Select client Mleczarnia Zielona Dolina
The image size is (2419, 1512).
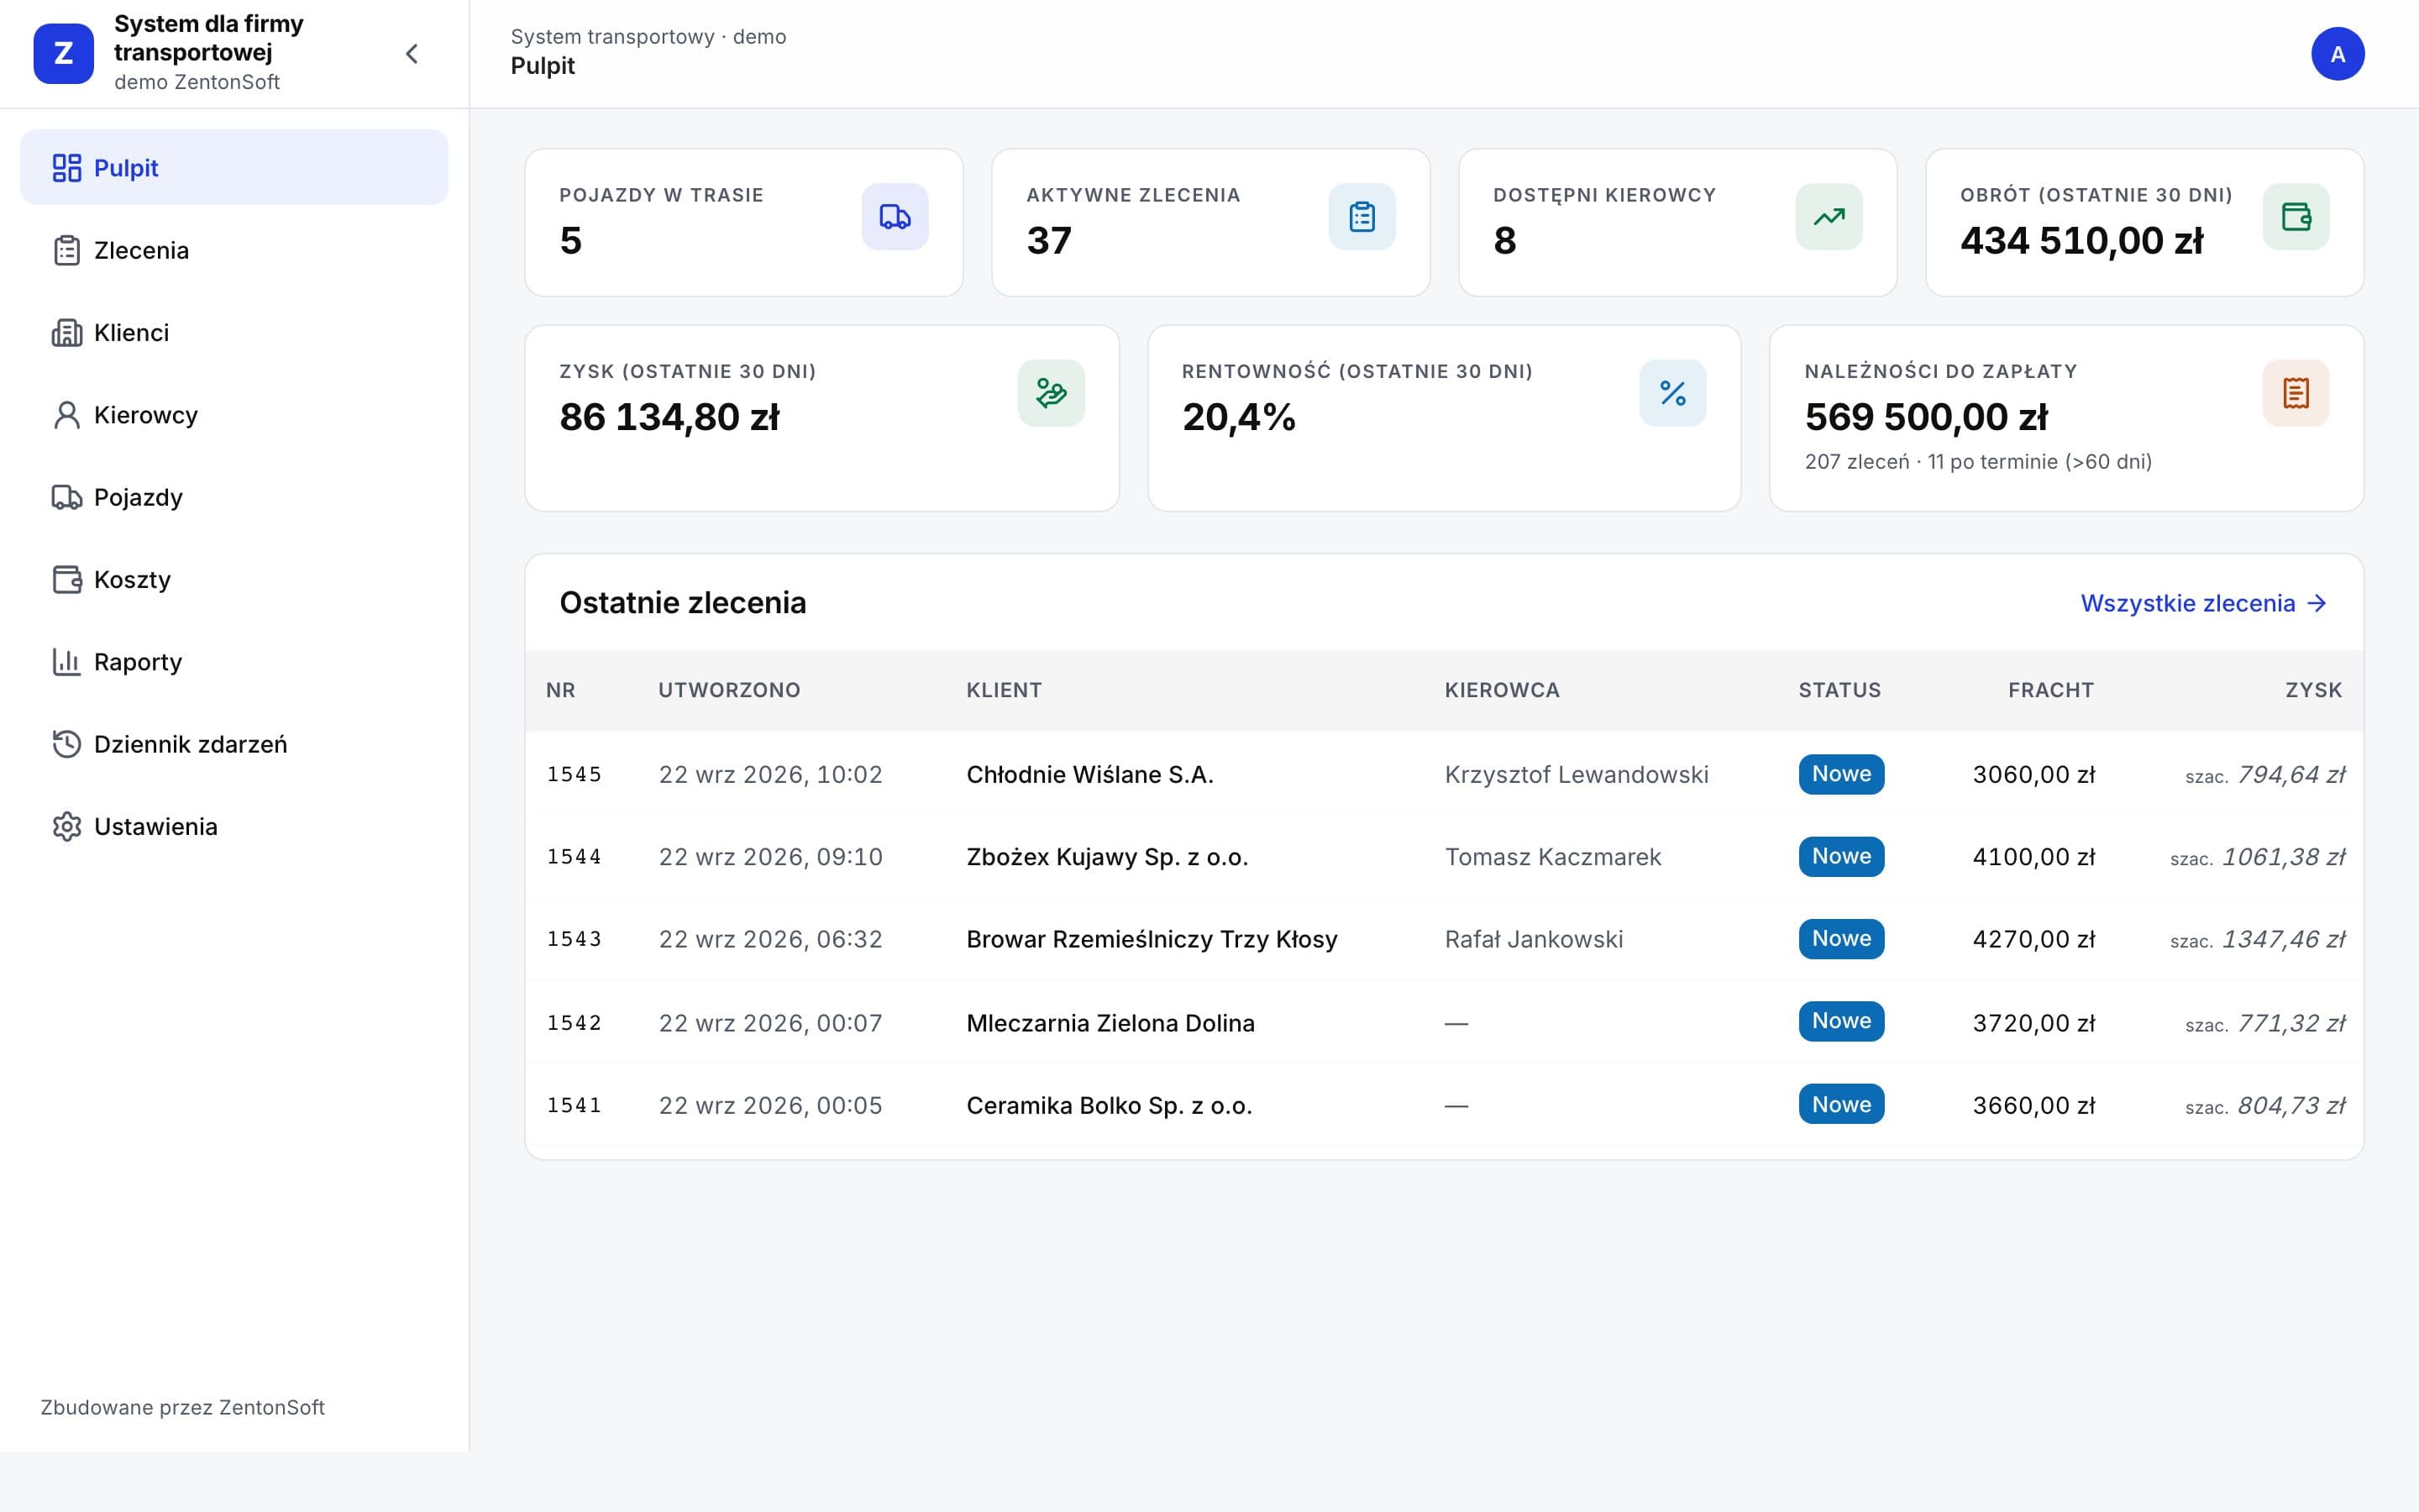click(1110, 1023)
